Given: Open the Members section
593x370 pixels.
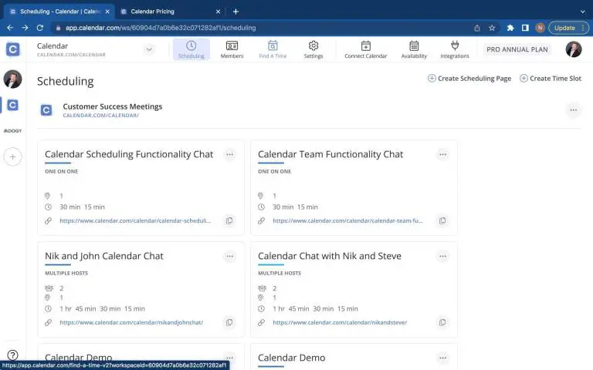Looking at the screenshot, I should pos(232,49).
